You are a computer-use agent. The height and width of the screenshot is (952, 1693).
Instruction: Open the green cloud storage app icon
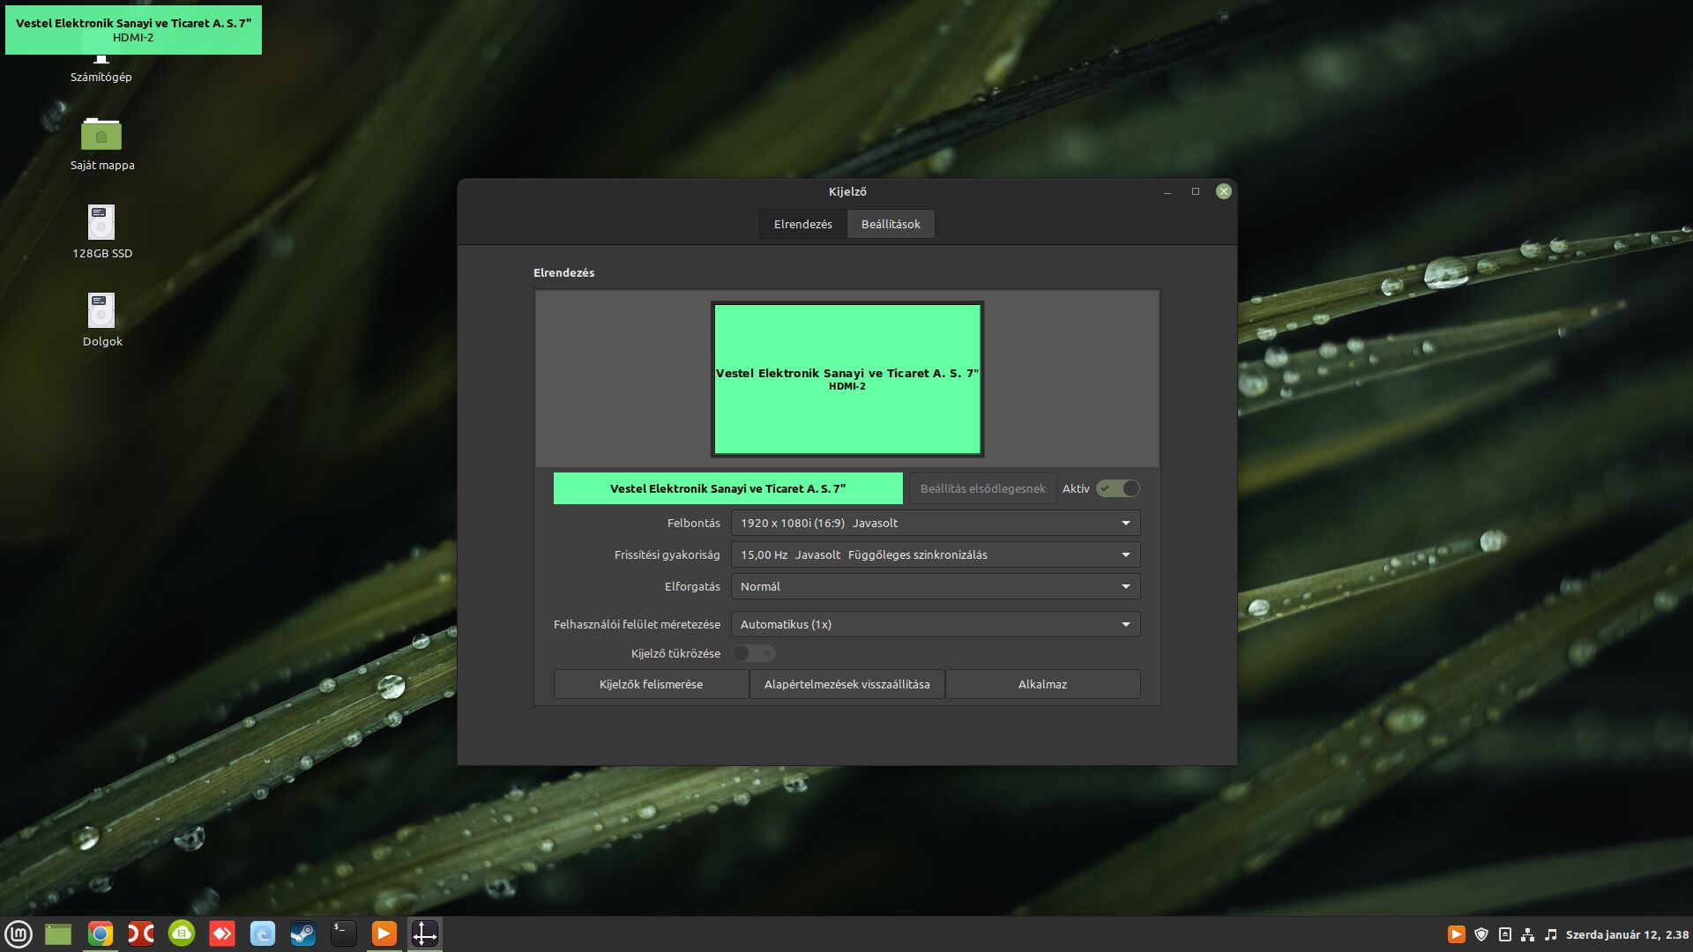click(x=182, y=933)
